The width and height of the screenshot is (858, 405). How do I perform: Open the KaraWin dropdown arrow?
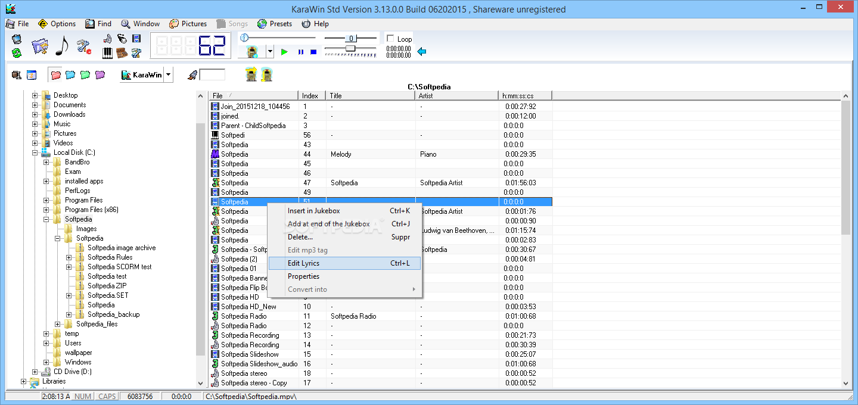click(x=169, y=75)
